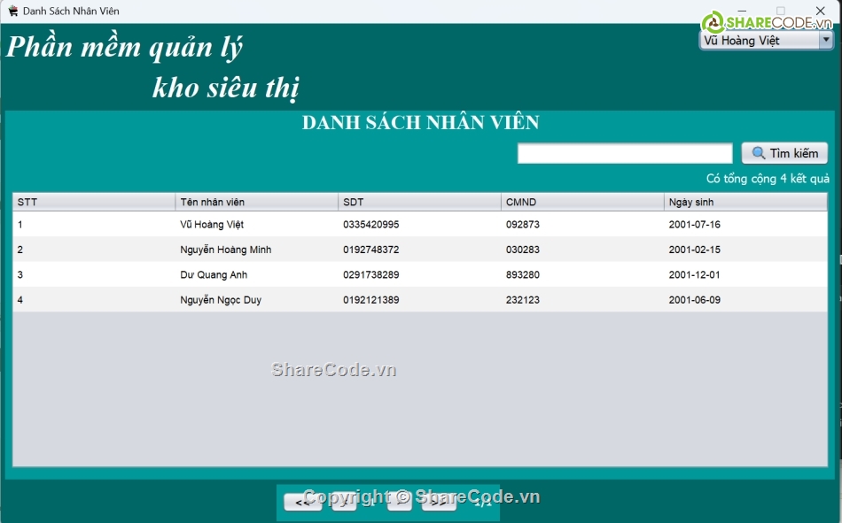Click phone number 0335420995
The height and width of the screenshot is (523, 842).
click(x=371, y=224)
